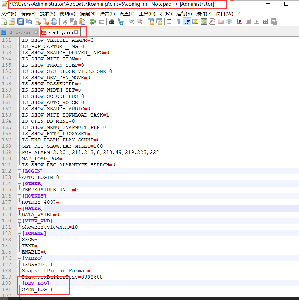
Task: Click the IS_SHOW_WIFI_DOWNLOAD_TASK=1 line
Action: (65, 115)
